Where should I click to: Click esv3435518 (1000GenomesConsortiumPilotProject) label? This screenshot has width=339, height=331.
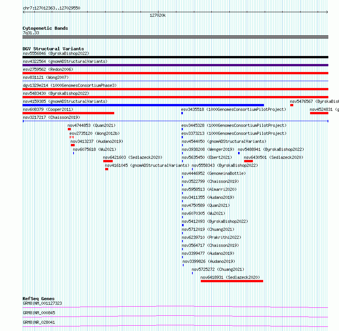(x=233, y=109)
